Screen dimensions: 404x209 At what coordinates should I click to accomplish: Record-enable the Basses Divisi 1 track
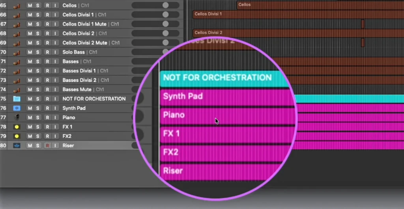(47, 71)
